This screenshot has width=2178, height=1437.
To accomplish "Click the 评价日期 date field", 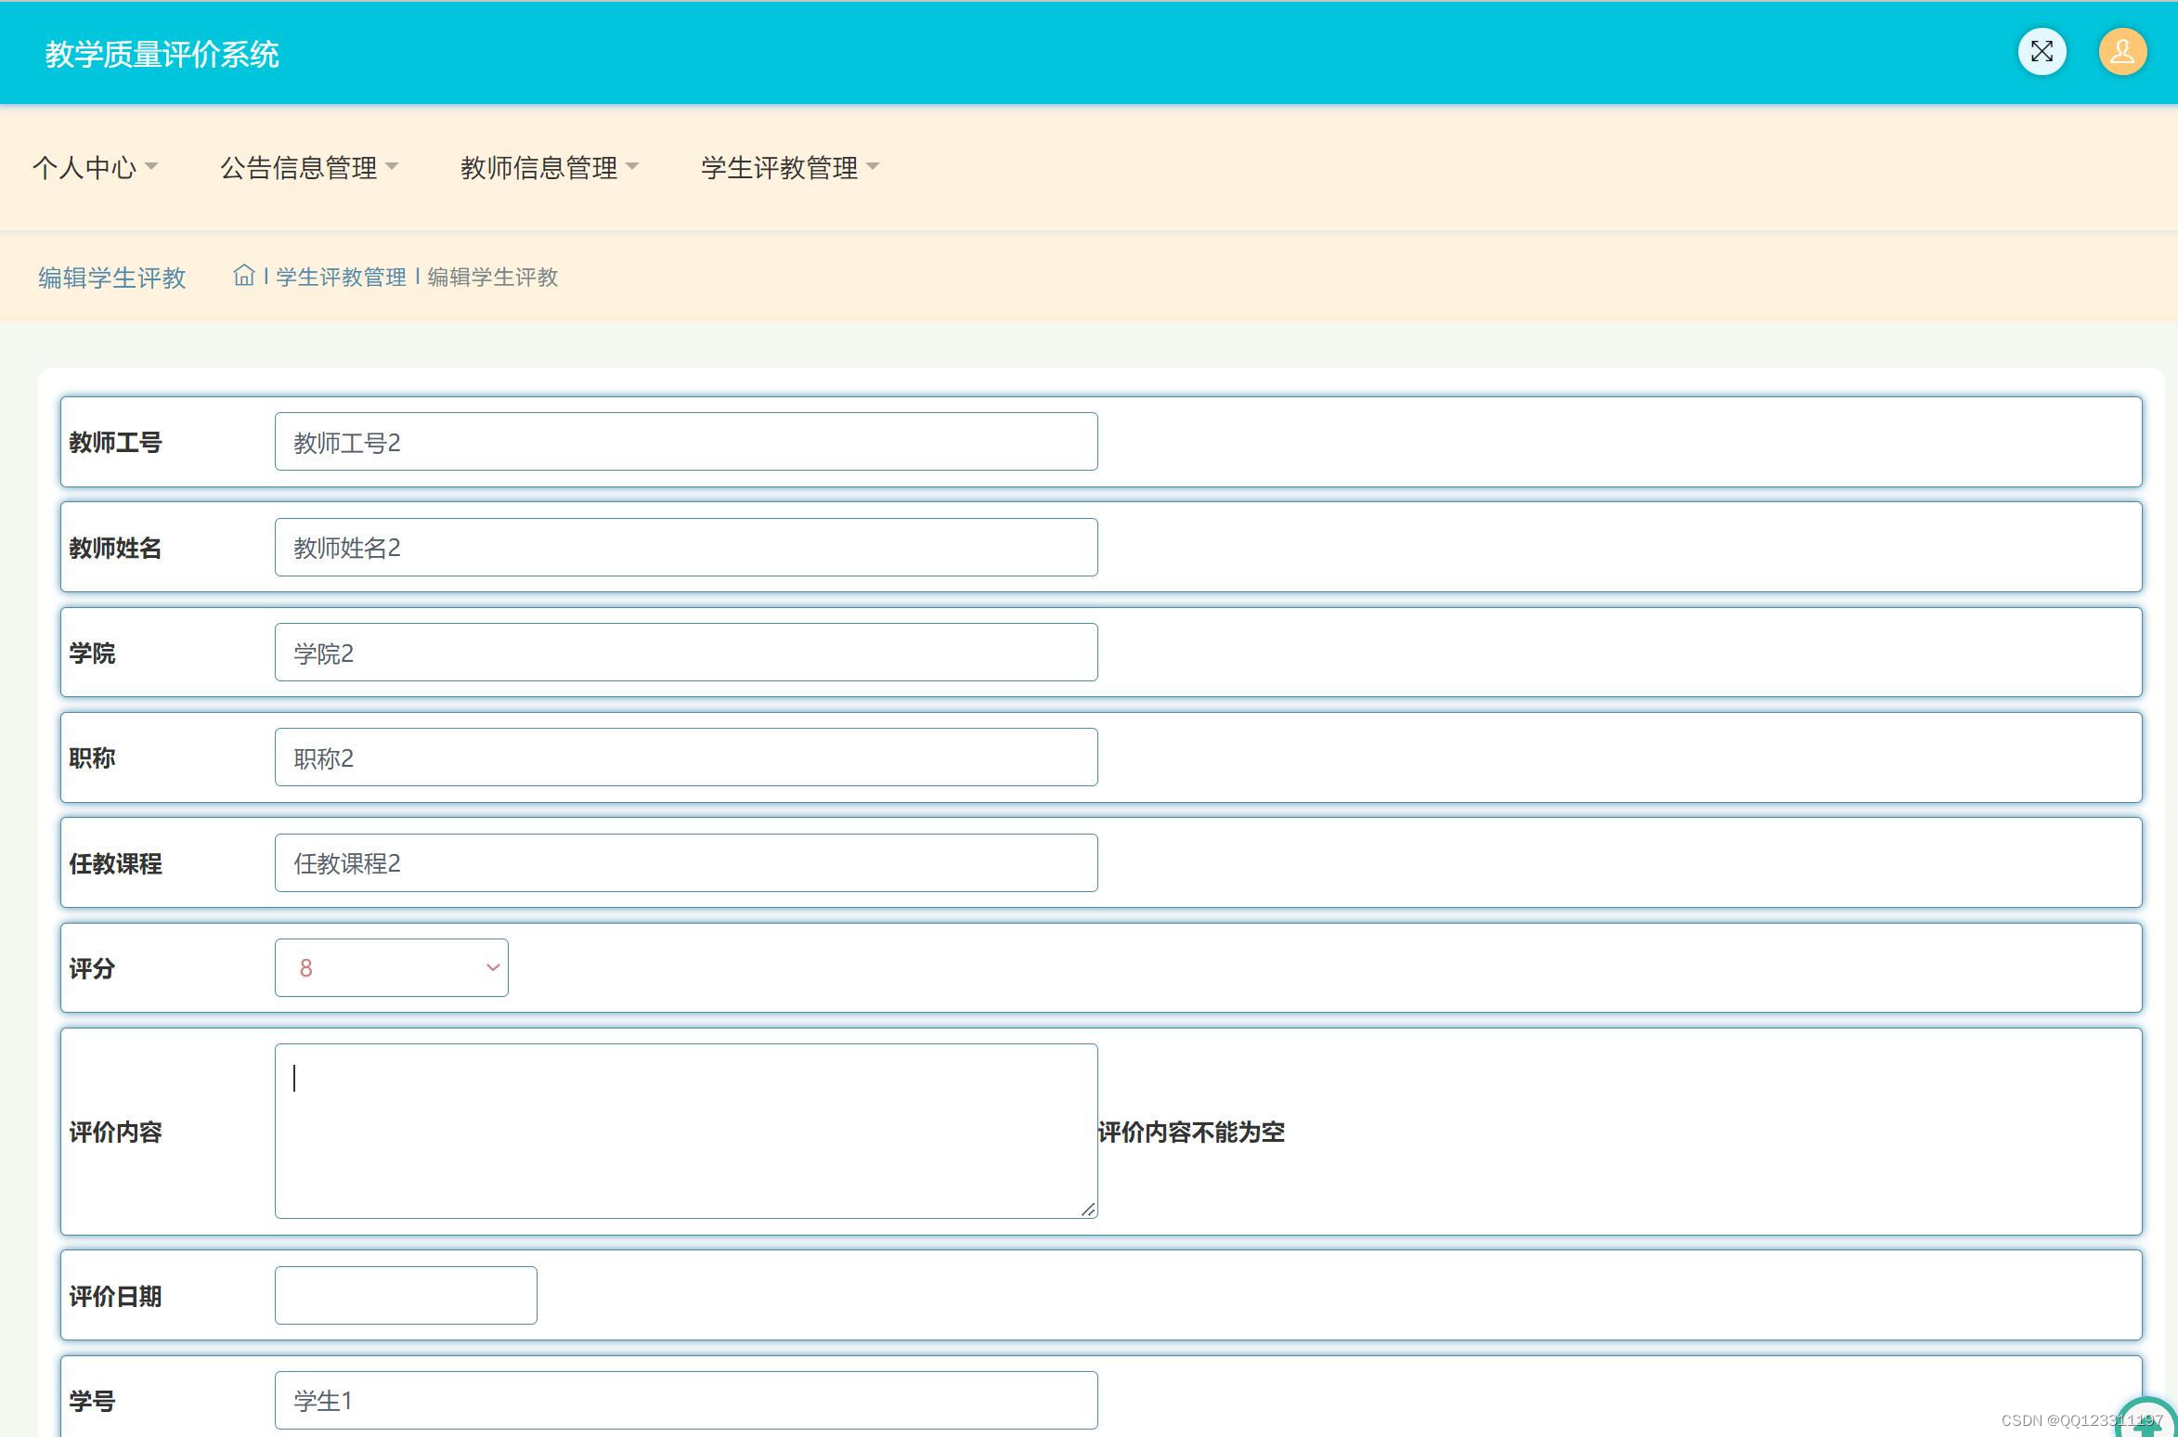I will [406, 1295].
